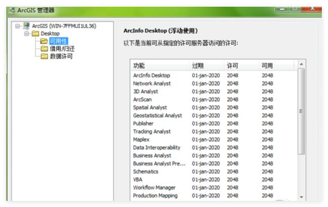This screenshot has height=207, width=328.
Task: Select the 3D Analyst row
Action: click(213, 91)
